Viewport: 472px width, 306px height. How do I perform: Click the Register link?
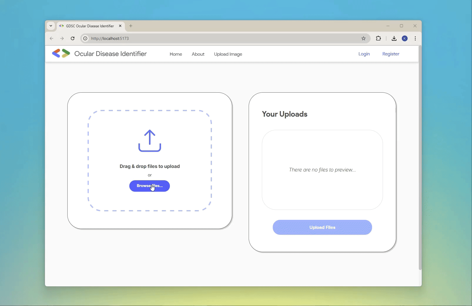tap(391, 54)
